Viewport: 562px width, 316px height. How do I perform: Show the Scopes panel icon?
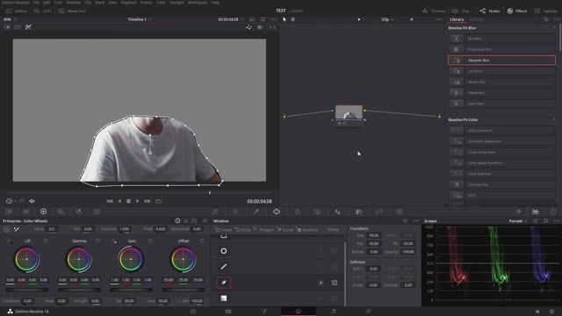pyautogui.click(x=535, y=212)
